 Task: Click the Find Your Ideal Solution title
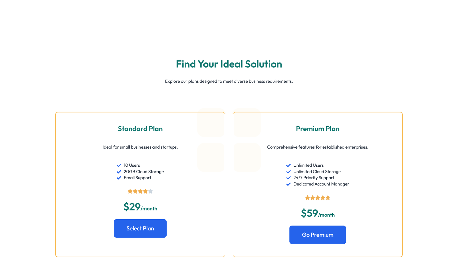(x=229, y=64)
